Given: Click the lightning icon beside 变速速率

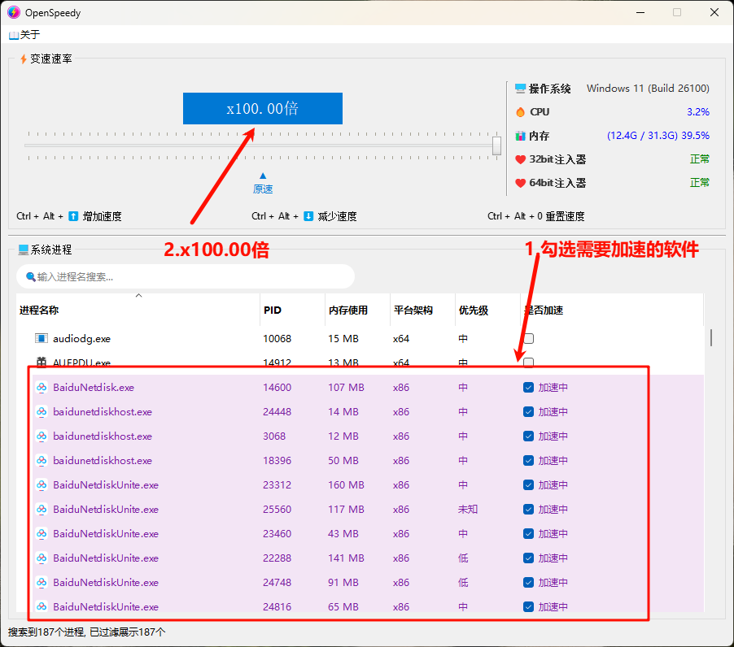Looking at the screenshot, I should point(22,58).
